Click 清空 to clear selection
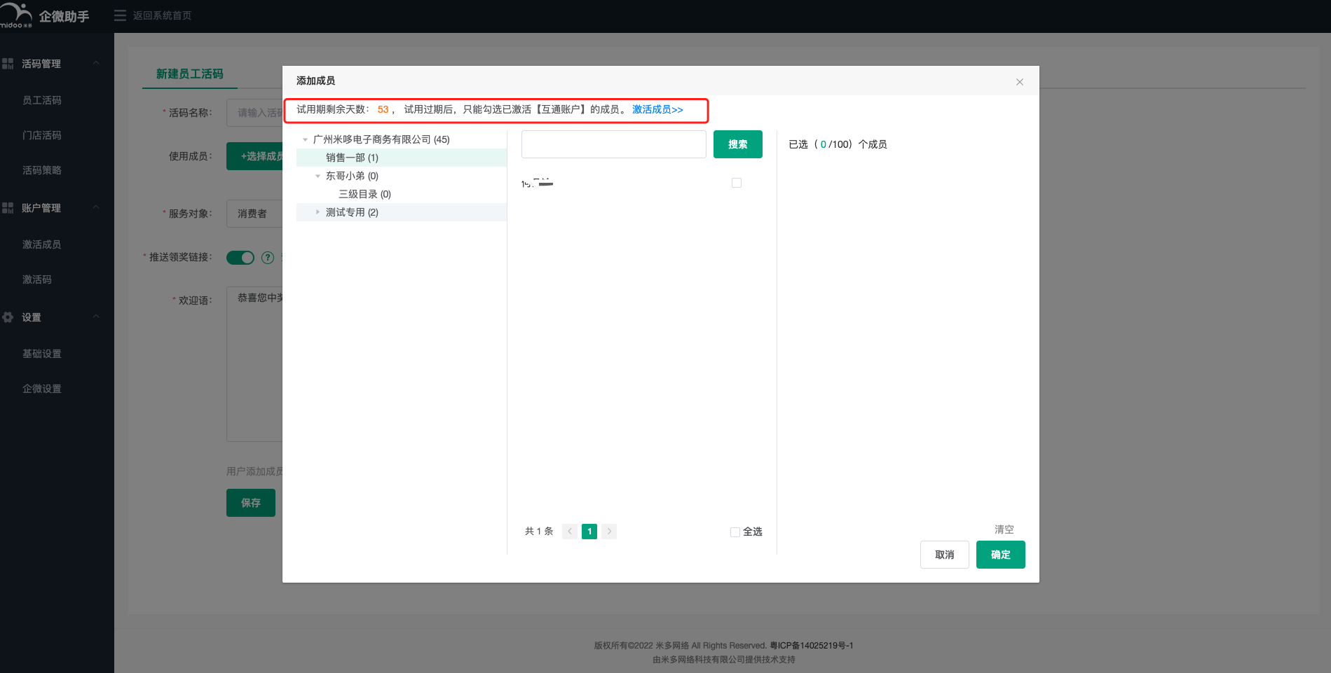The width and height of the screenshot is (1331, 673). click(1004, 529)
